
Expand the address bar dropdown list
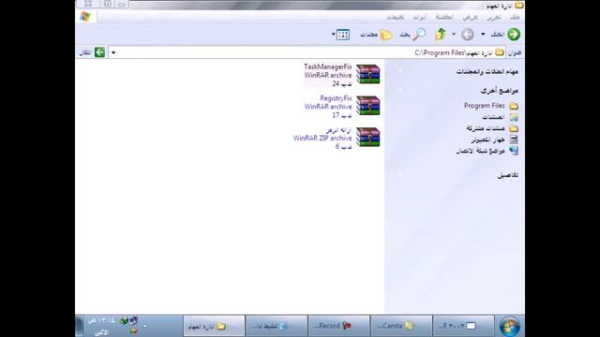(x=113, y=52)
